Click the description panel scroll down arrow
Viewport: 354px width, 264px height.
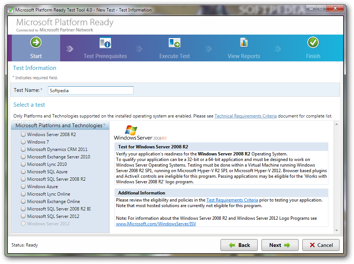337,231
